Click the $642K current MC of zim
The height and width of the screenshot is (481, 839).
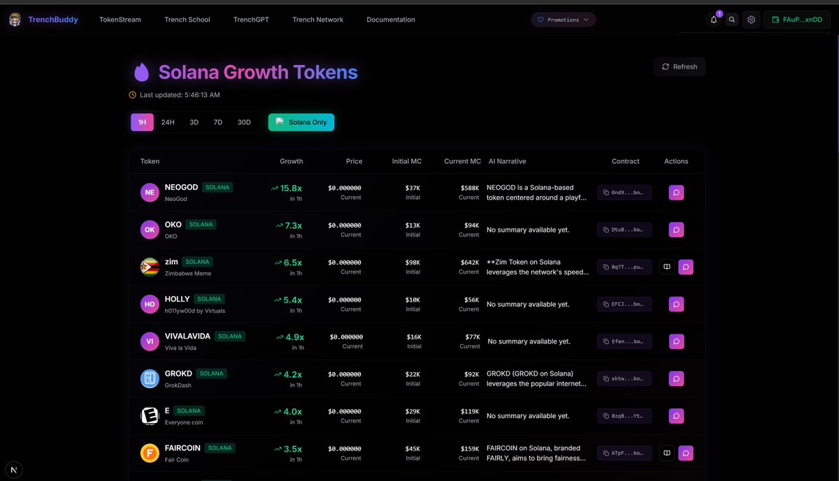pos(470,262)
